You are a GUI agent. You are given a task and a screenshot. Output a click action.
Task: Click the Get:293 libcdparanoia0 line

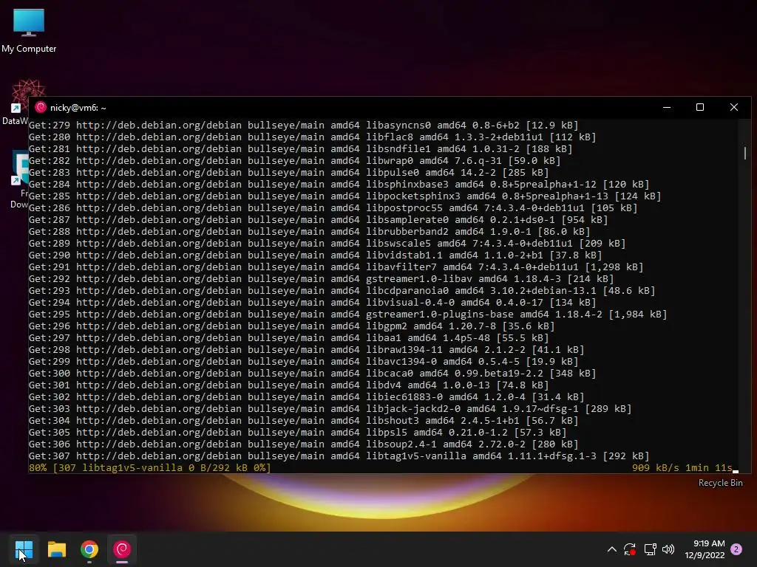[342, 291]
